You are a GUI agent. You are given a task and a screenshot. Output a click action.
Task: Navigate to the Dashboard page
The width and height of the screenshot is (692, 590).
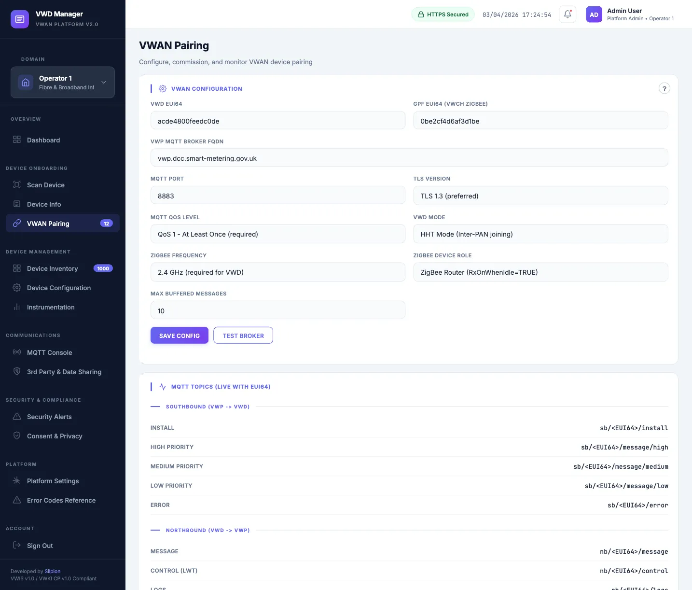(x=43, y=140)
